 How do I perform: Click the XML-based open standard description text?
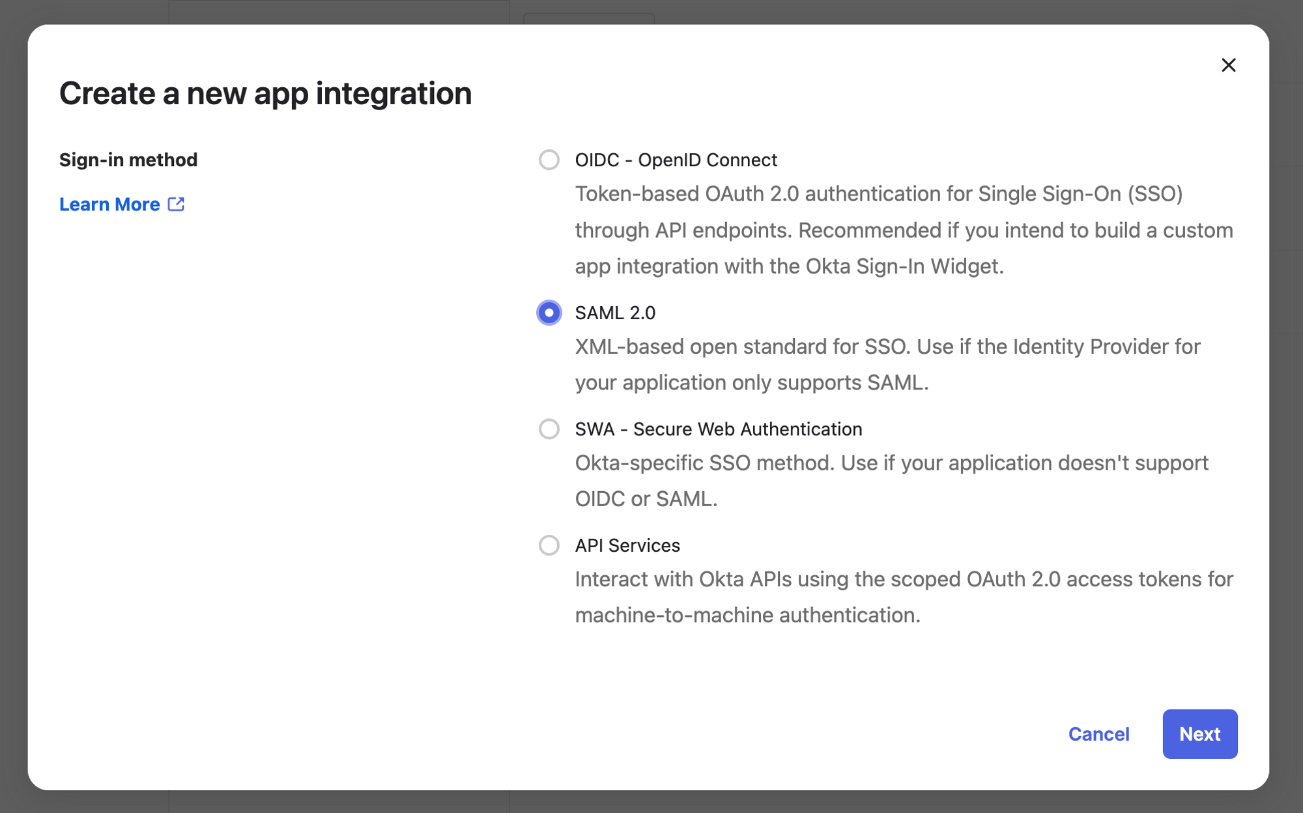pos(887,364)
